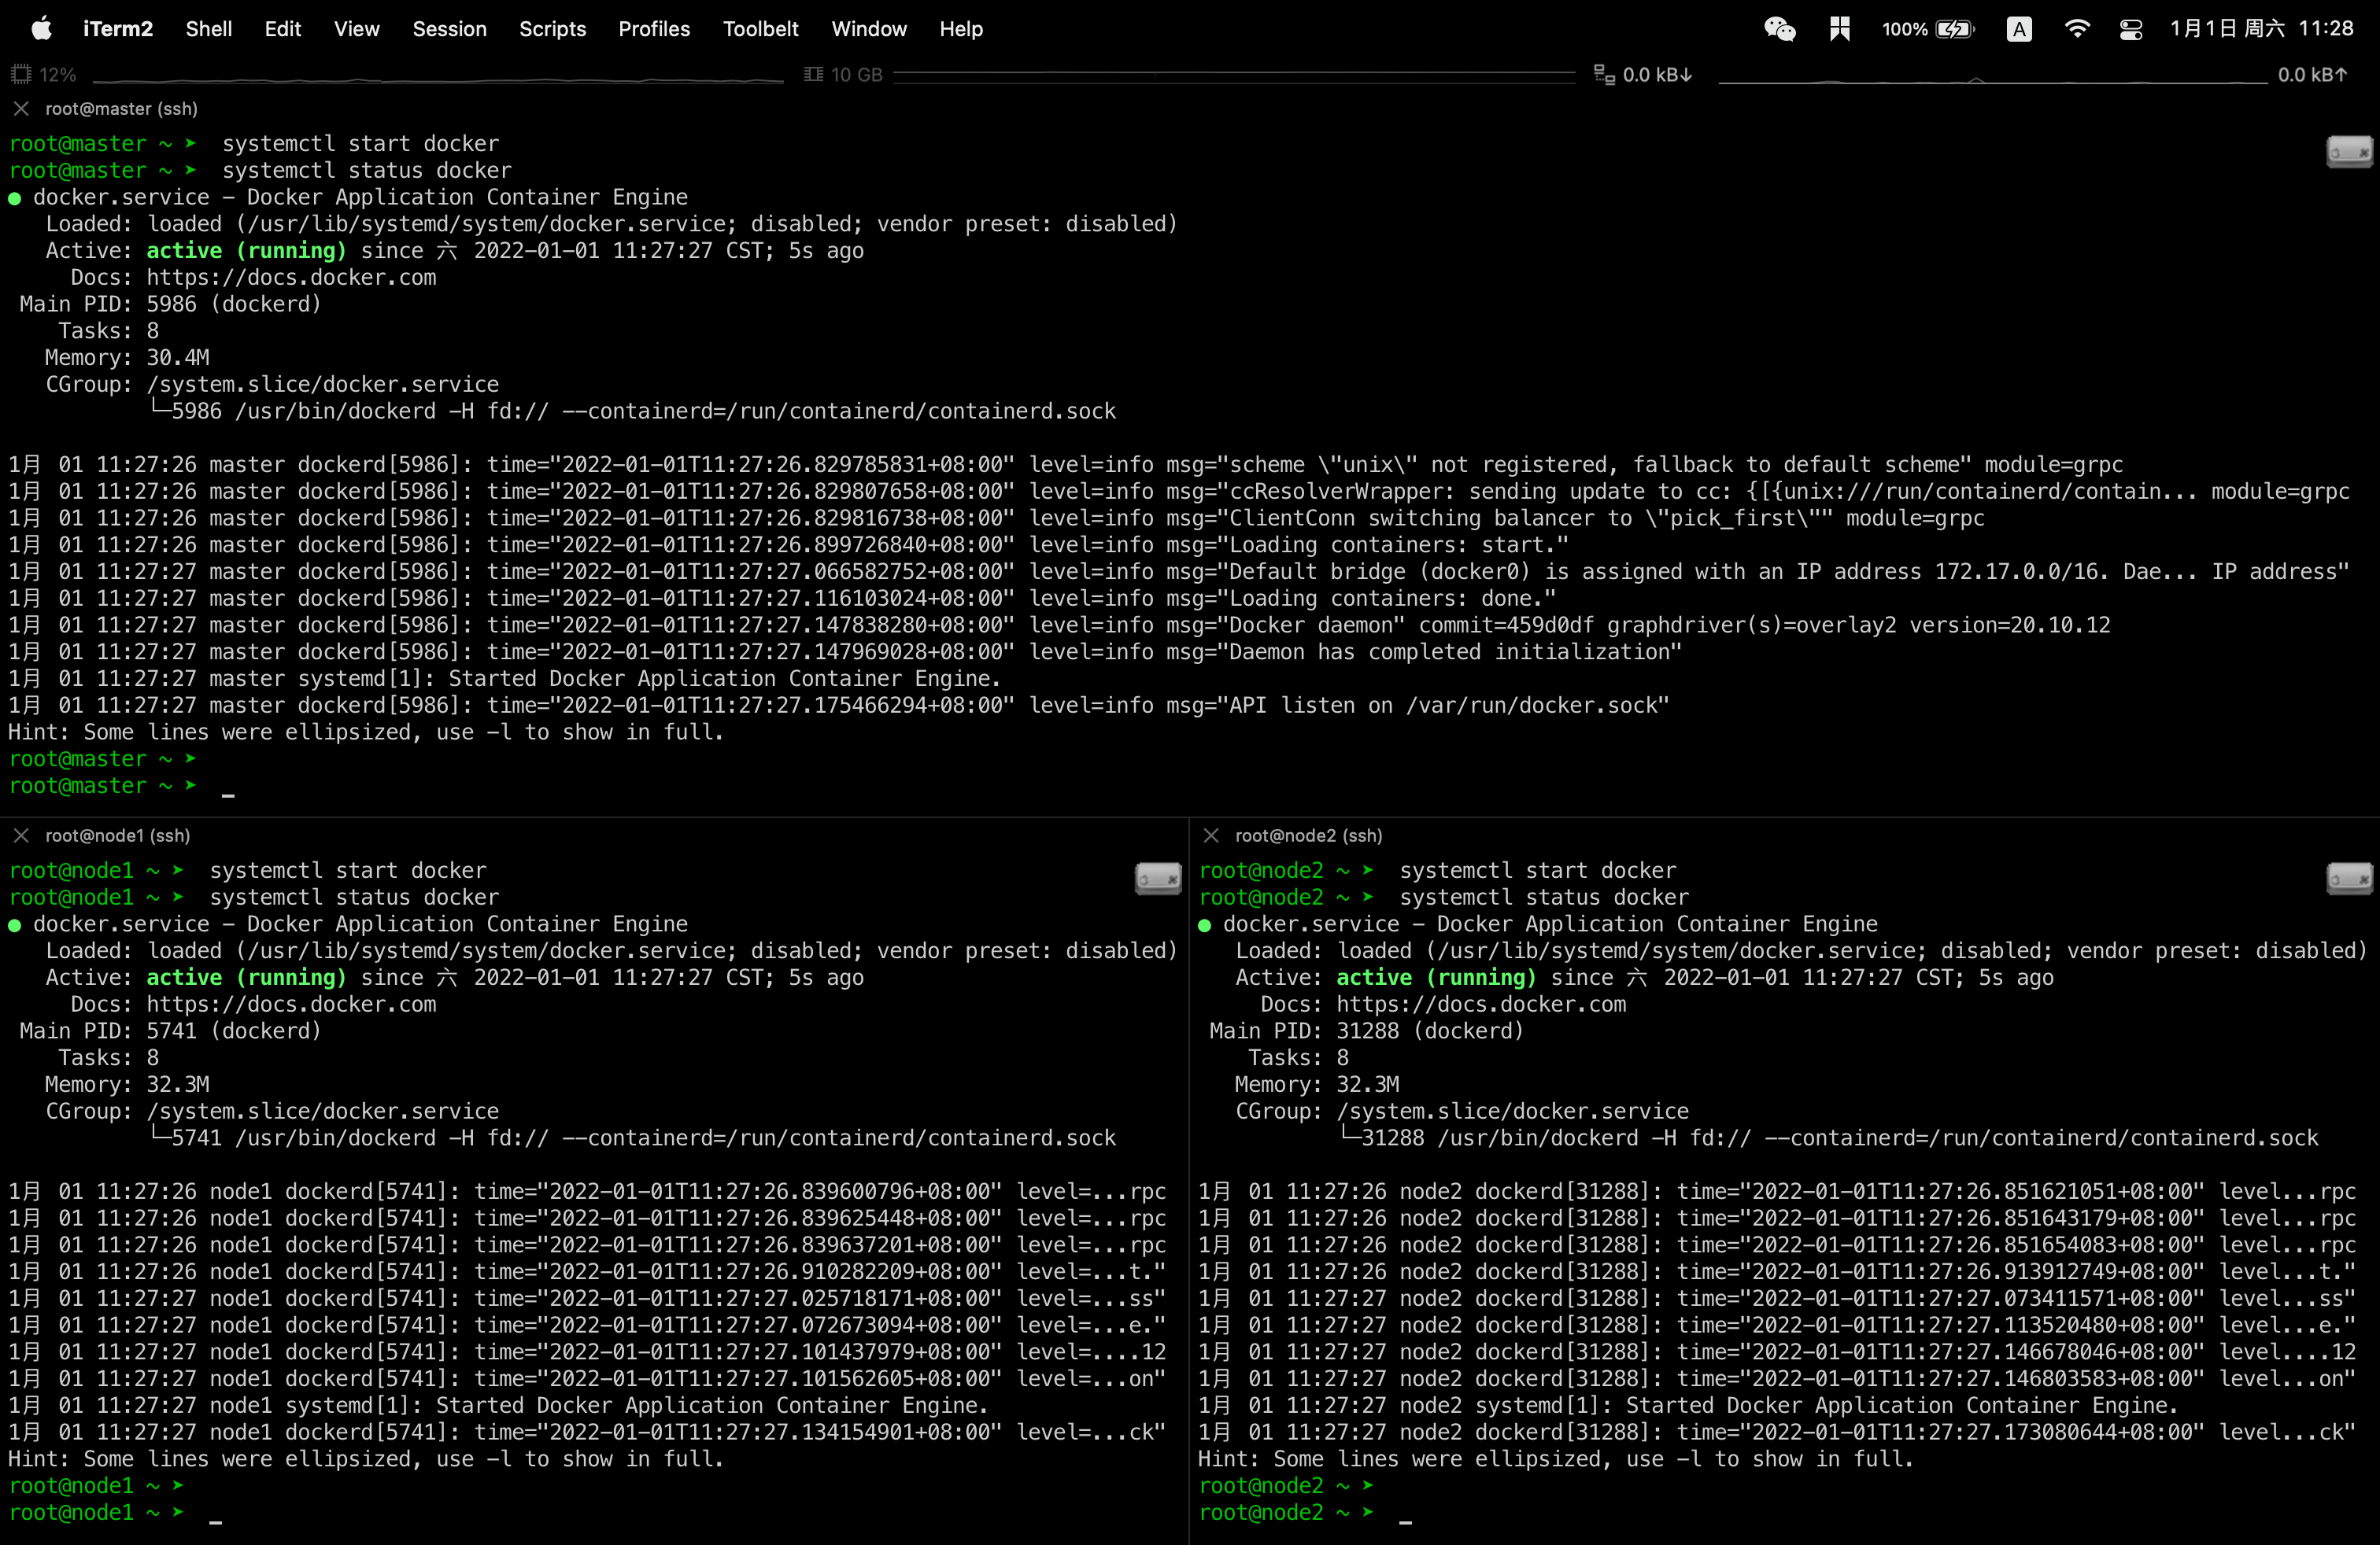Click 'Main PID: 5741 (dockerd)' line
The height and width of the screenshot is (1545, 2380).
(x=171, y=1031)
